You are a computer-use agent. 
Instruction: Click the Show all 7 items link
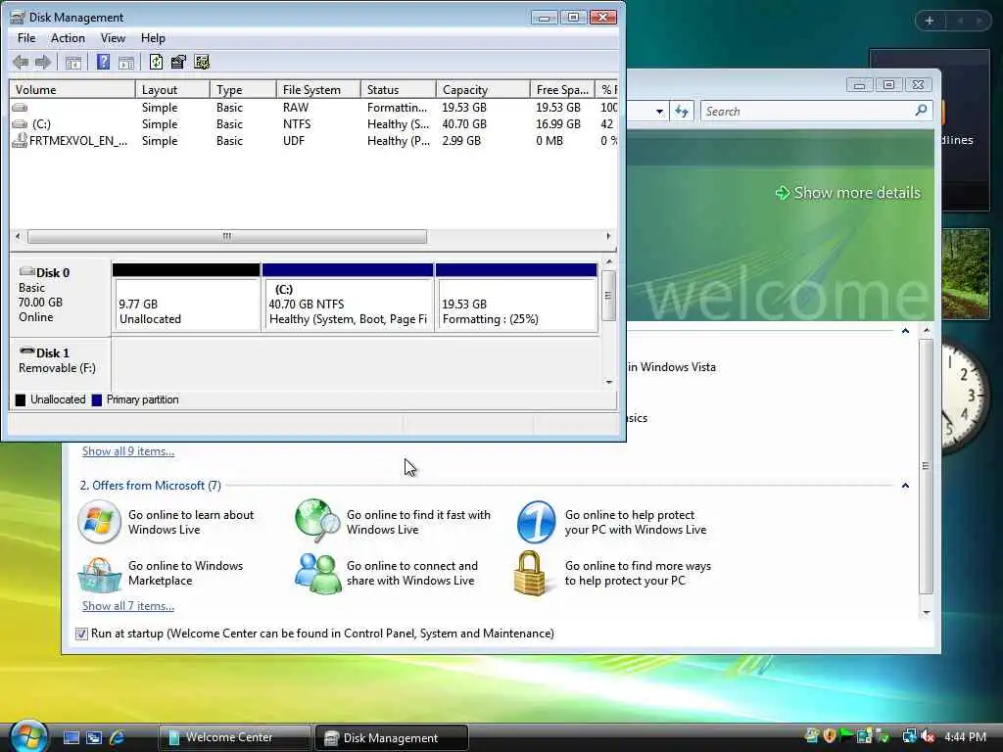pyautogui.click(x=128, y=605)
